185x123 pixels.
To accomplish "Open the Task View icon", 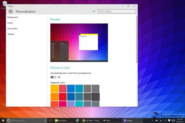I will (51, 120).
